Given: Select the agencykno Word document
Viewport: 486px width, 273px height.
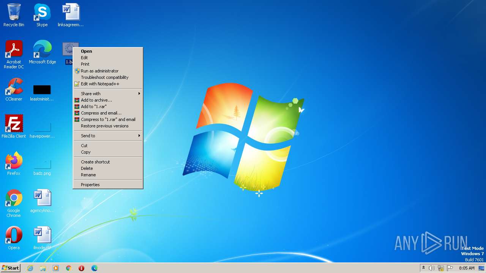Looking at the screenshot, I should [42, 201].
